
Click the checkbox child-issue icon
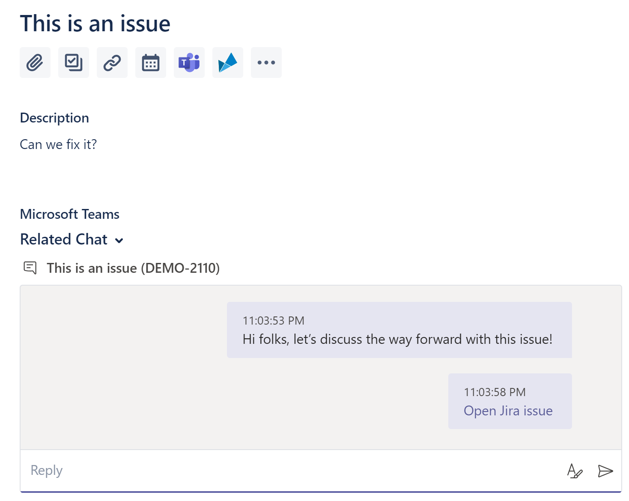(x=74, y=63)
